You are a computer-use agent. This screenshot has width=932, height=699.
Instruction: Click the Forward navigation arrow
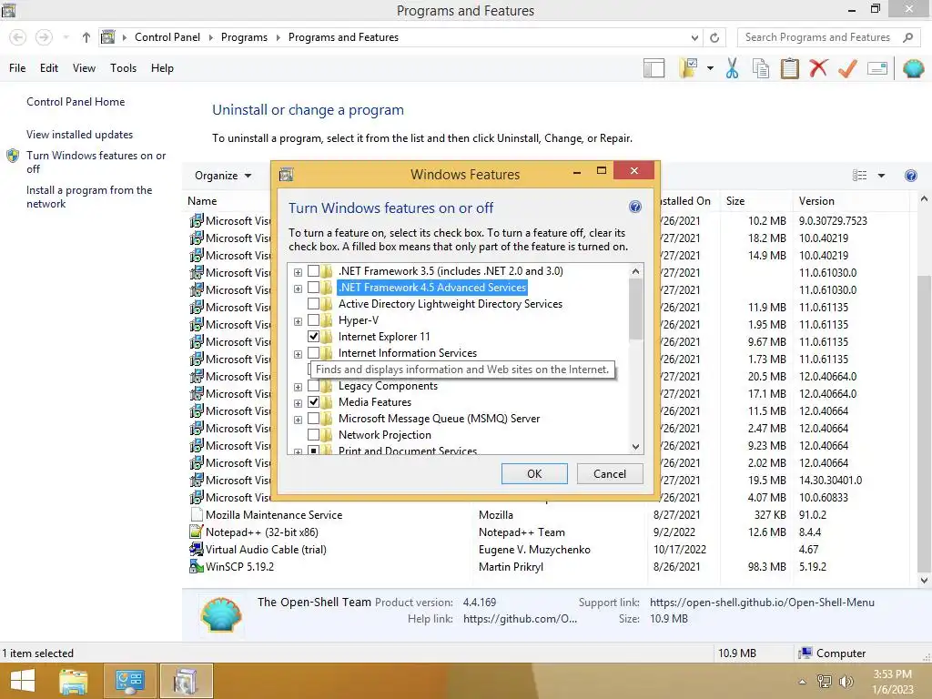(44, 37)
